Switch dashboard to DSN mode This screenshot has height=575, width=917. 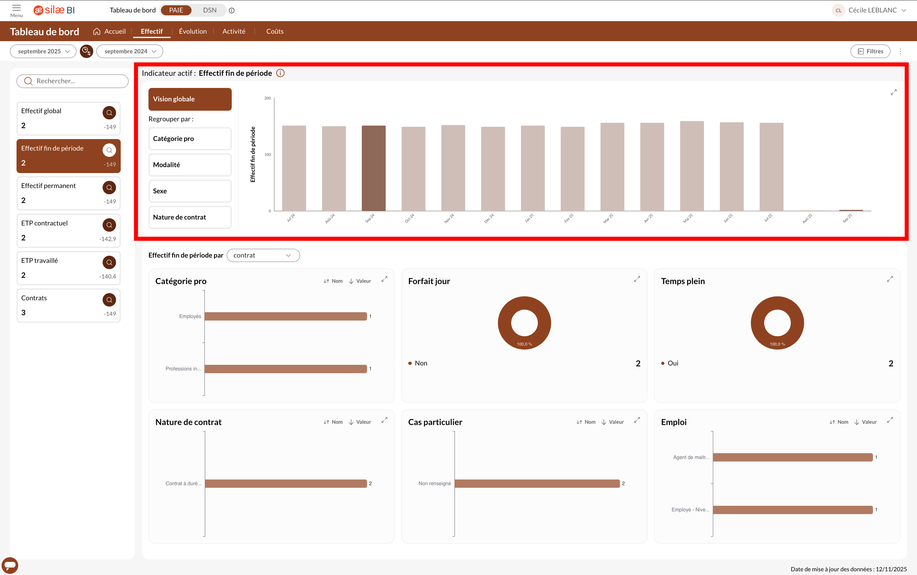[210, 10]
